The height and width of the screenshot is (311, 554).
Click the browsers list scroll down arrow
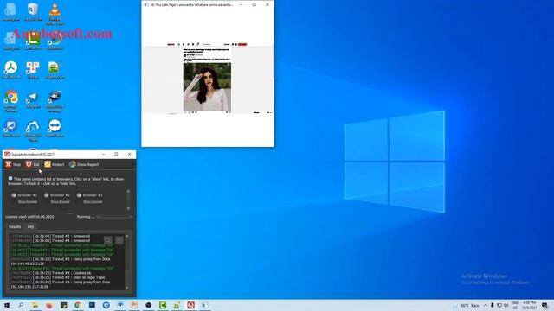click(128, 208)
